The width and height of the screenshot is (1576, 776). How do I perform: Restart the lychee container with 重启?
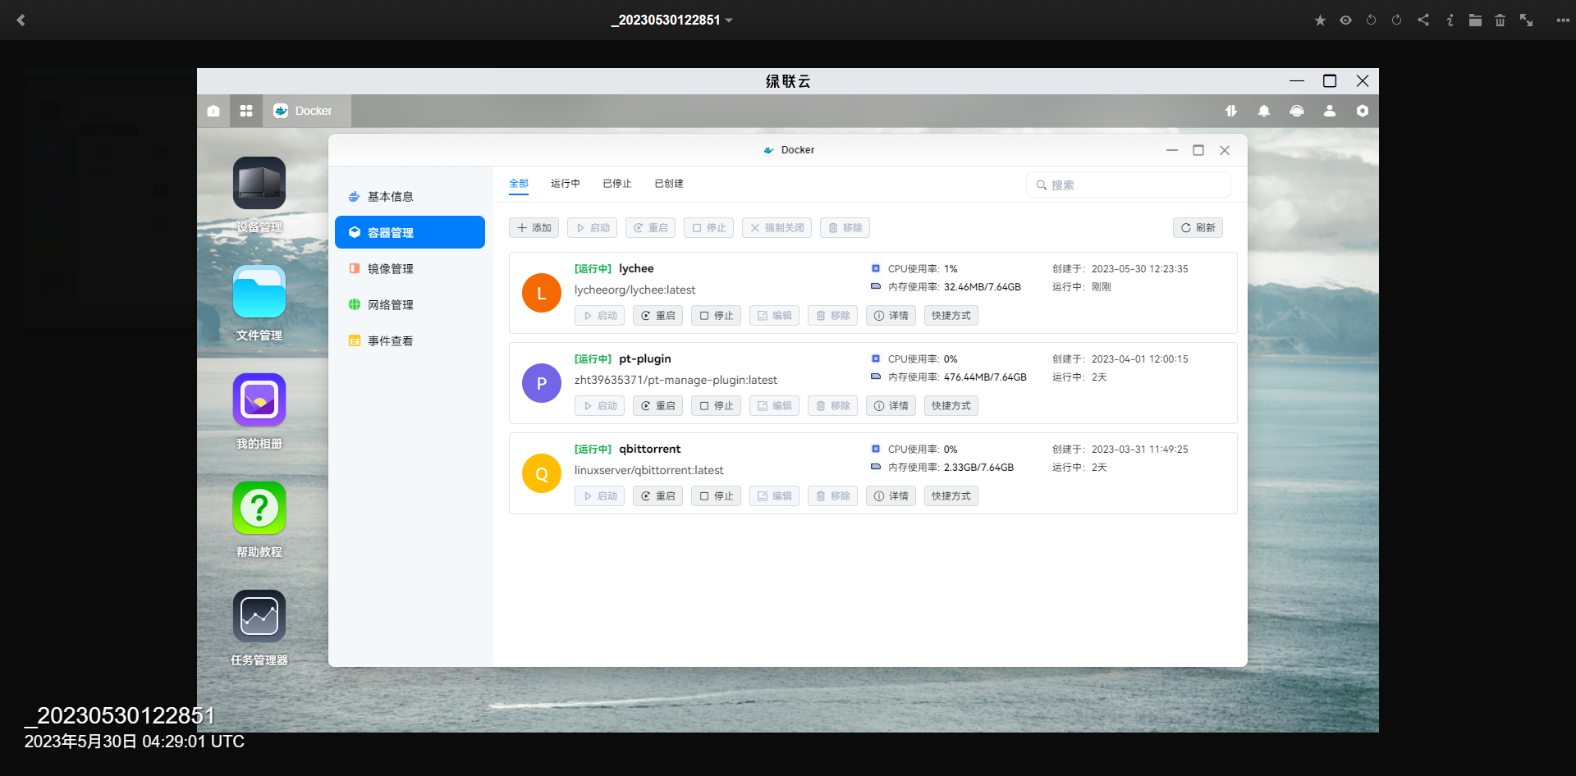tap(657, 316)
